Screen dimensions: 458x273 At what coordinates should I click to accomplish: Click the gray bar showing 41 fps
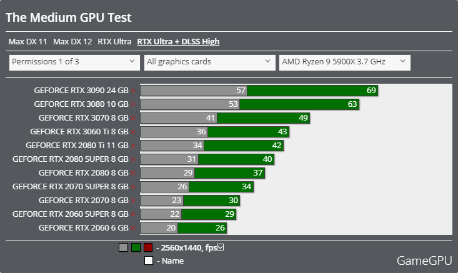[x=179, y=118]
